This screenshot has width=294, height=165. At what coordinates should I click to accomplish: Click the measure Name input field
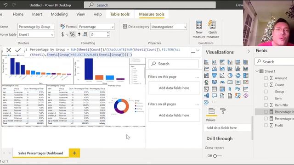[36, 27]
